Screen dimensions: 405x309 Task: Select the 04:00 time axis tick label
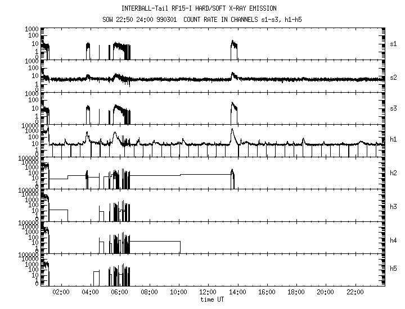click(91, 292)
